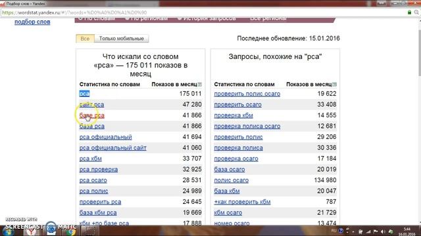This screenshot has width=421, height=236.
Task: Switch to the 'Только мобильные' tab
Action: pyautogui.click(x=121, y=39)
